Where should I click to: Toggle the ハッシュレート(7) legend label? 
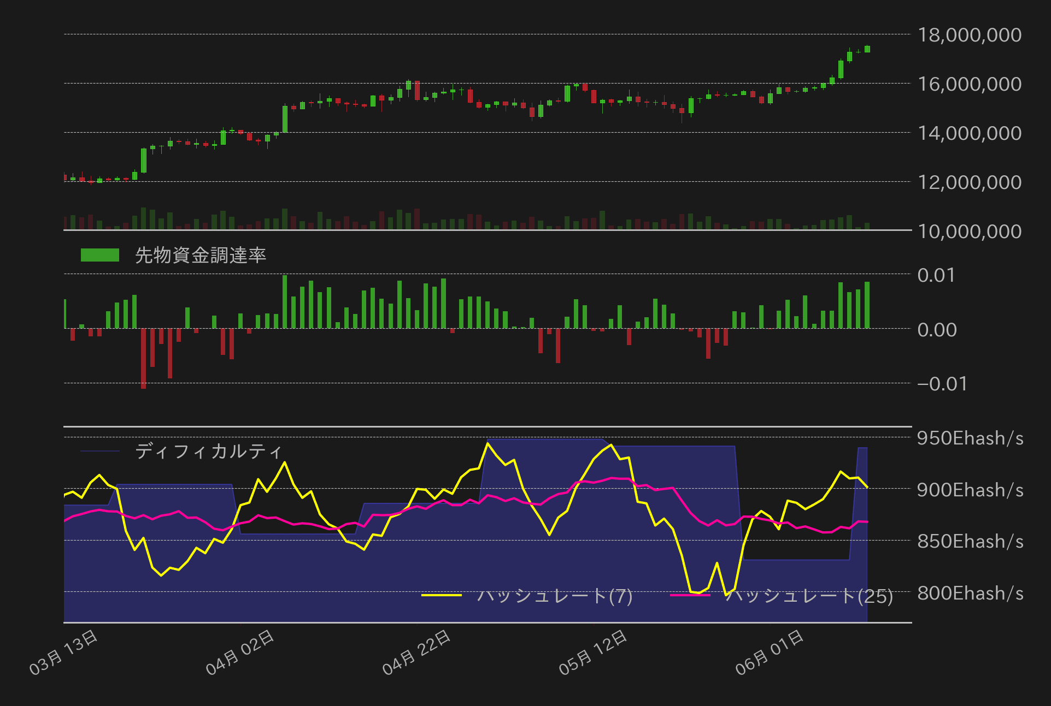coord(554,595)
